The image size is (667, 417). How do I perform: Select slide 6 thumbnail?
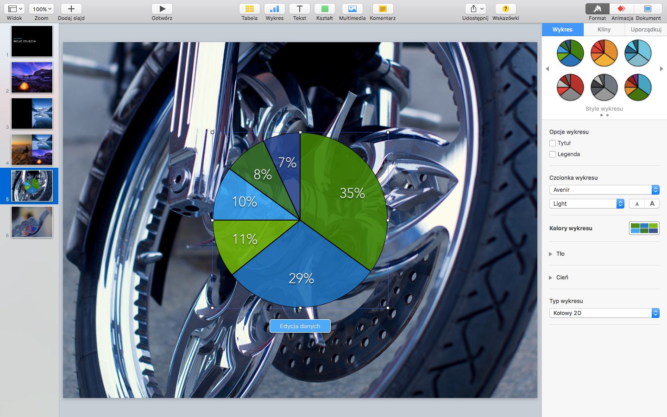pyautogui.click(x=32, y=222)
